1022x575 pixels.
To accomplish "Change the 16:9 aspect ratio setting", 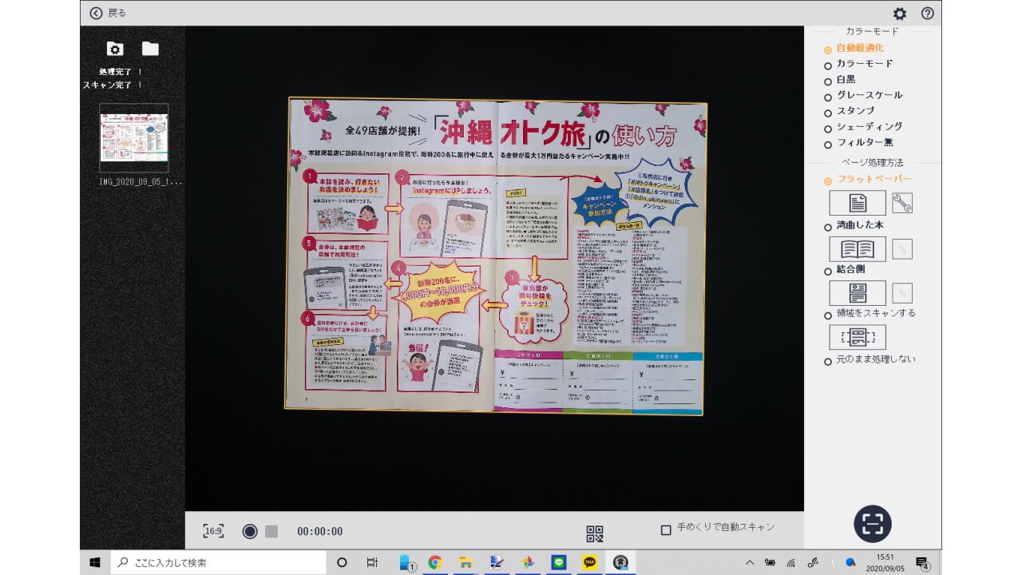I will click(x=213, y=531).
